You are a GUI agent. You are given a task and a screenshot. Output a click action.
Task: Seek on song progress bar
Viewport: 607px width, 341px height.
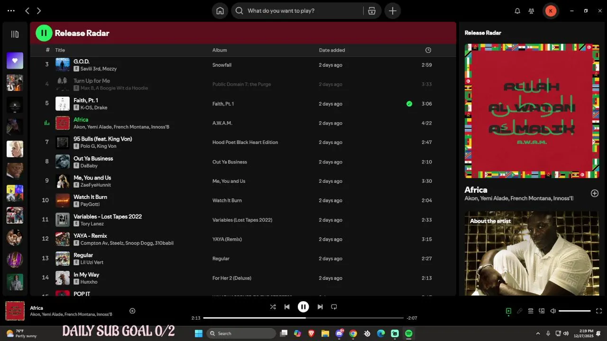(303, 318)
